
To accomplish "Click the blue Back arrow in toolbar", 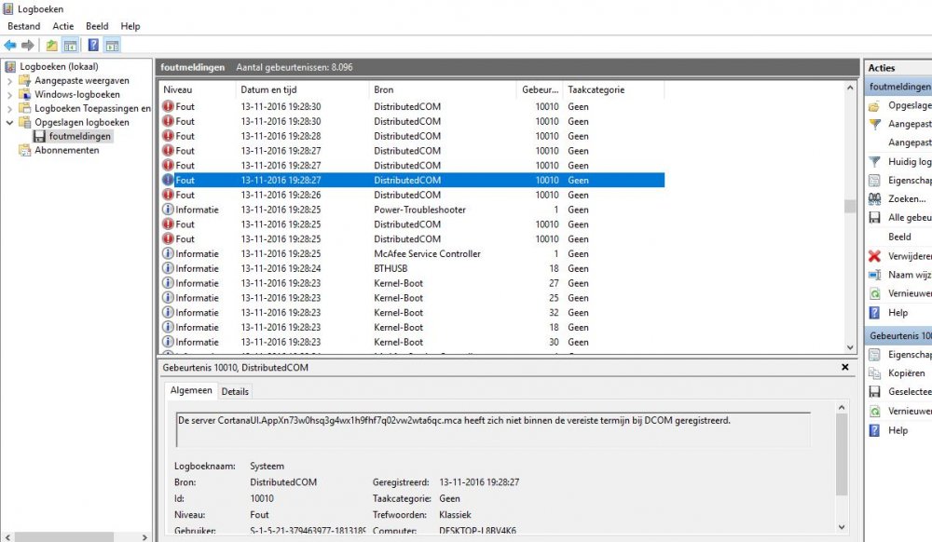I will [x=10, y=45].
